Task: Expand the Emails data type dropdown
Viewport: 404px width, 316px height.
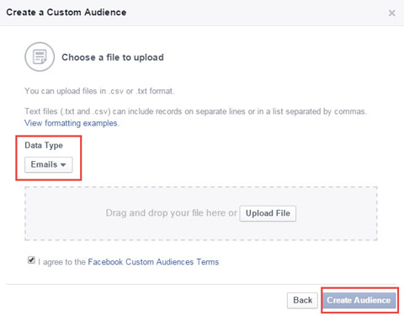Action: coord(48,164)
